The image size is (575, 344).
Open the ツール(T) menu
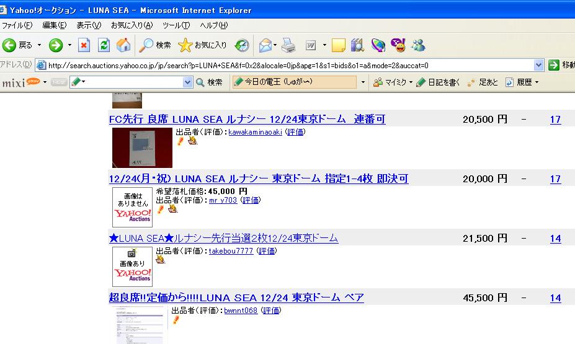click(x=176, y=25)
